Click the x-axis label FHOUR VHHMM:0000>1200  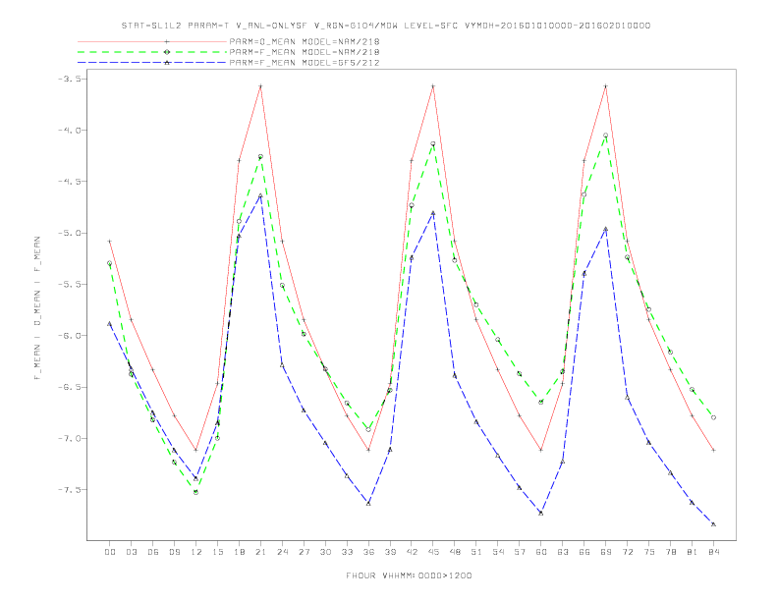[x=409, y=575]
